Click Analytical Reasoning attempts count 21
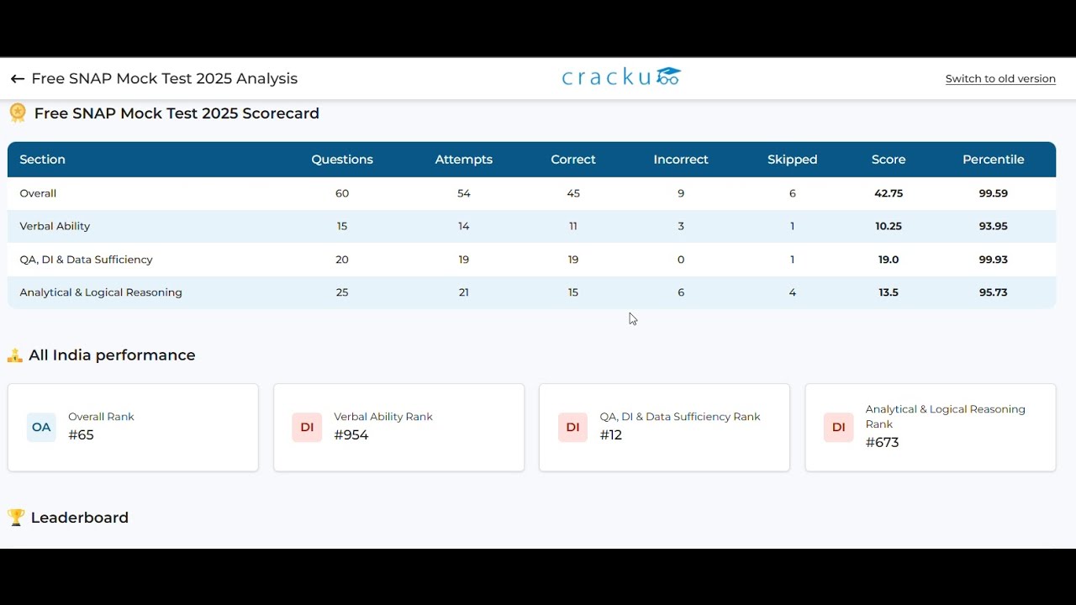 (464, 292)
